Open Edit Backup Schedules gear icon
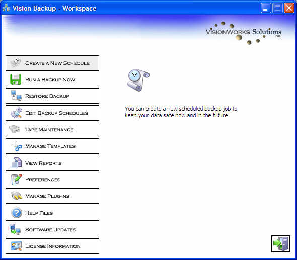The image size is (297, 260). pyautogui.click(x=16, y=113)
